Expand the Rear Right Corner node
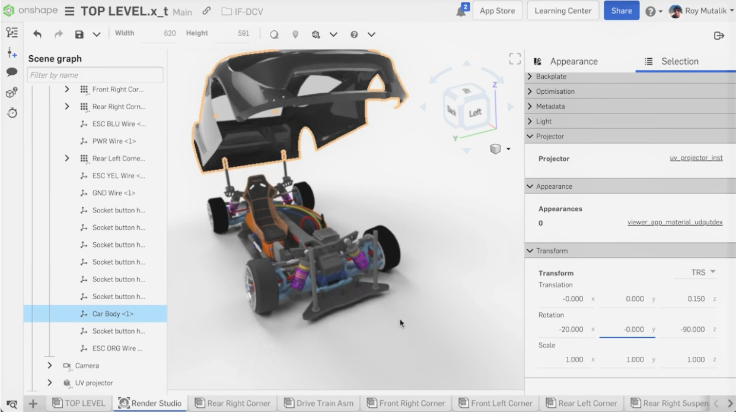This screenshot has height=412, width=736. click(67, 107)
